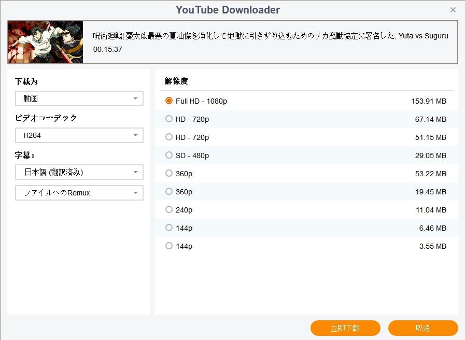Click the 6.46 MB file size
The height and width of the screenshot is (340, 465).
point(433,228)
